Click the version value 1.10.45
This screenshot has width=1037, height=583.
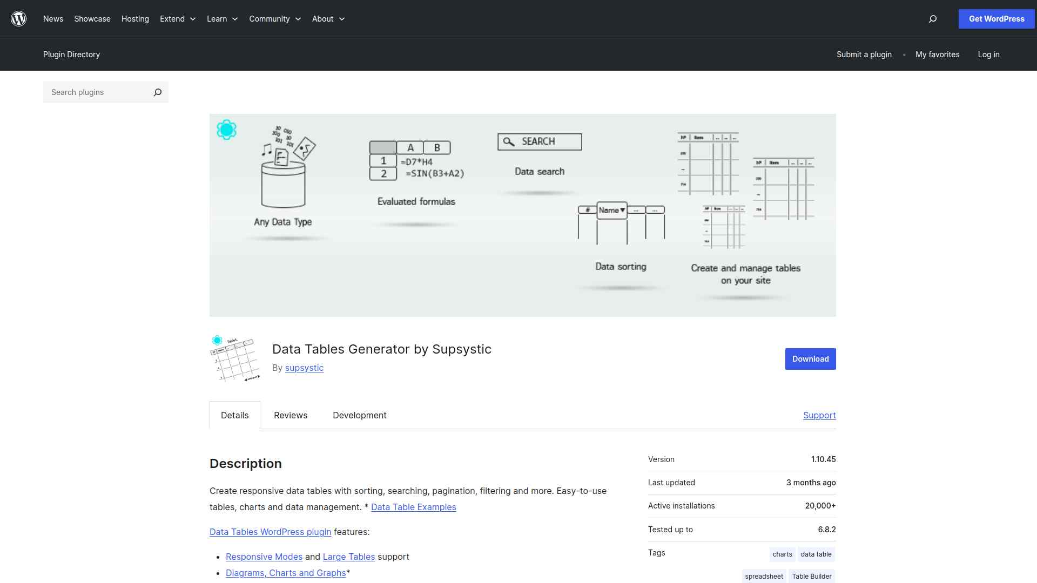[x=823, y=459]
